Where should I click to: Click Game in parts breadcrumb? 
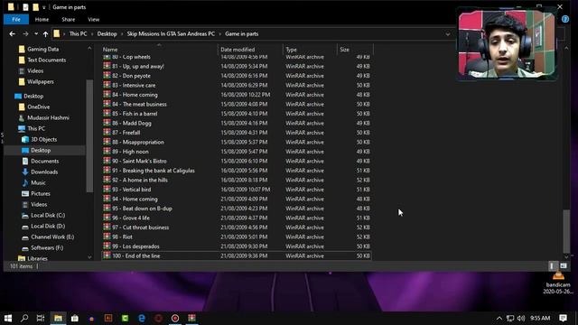point(241,34)
